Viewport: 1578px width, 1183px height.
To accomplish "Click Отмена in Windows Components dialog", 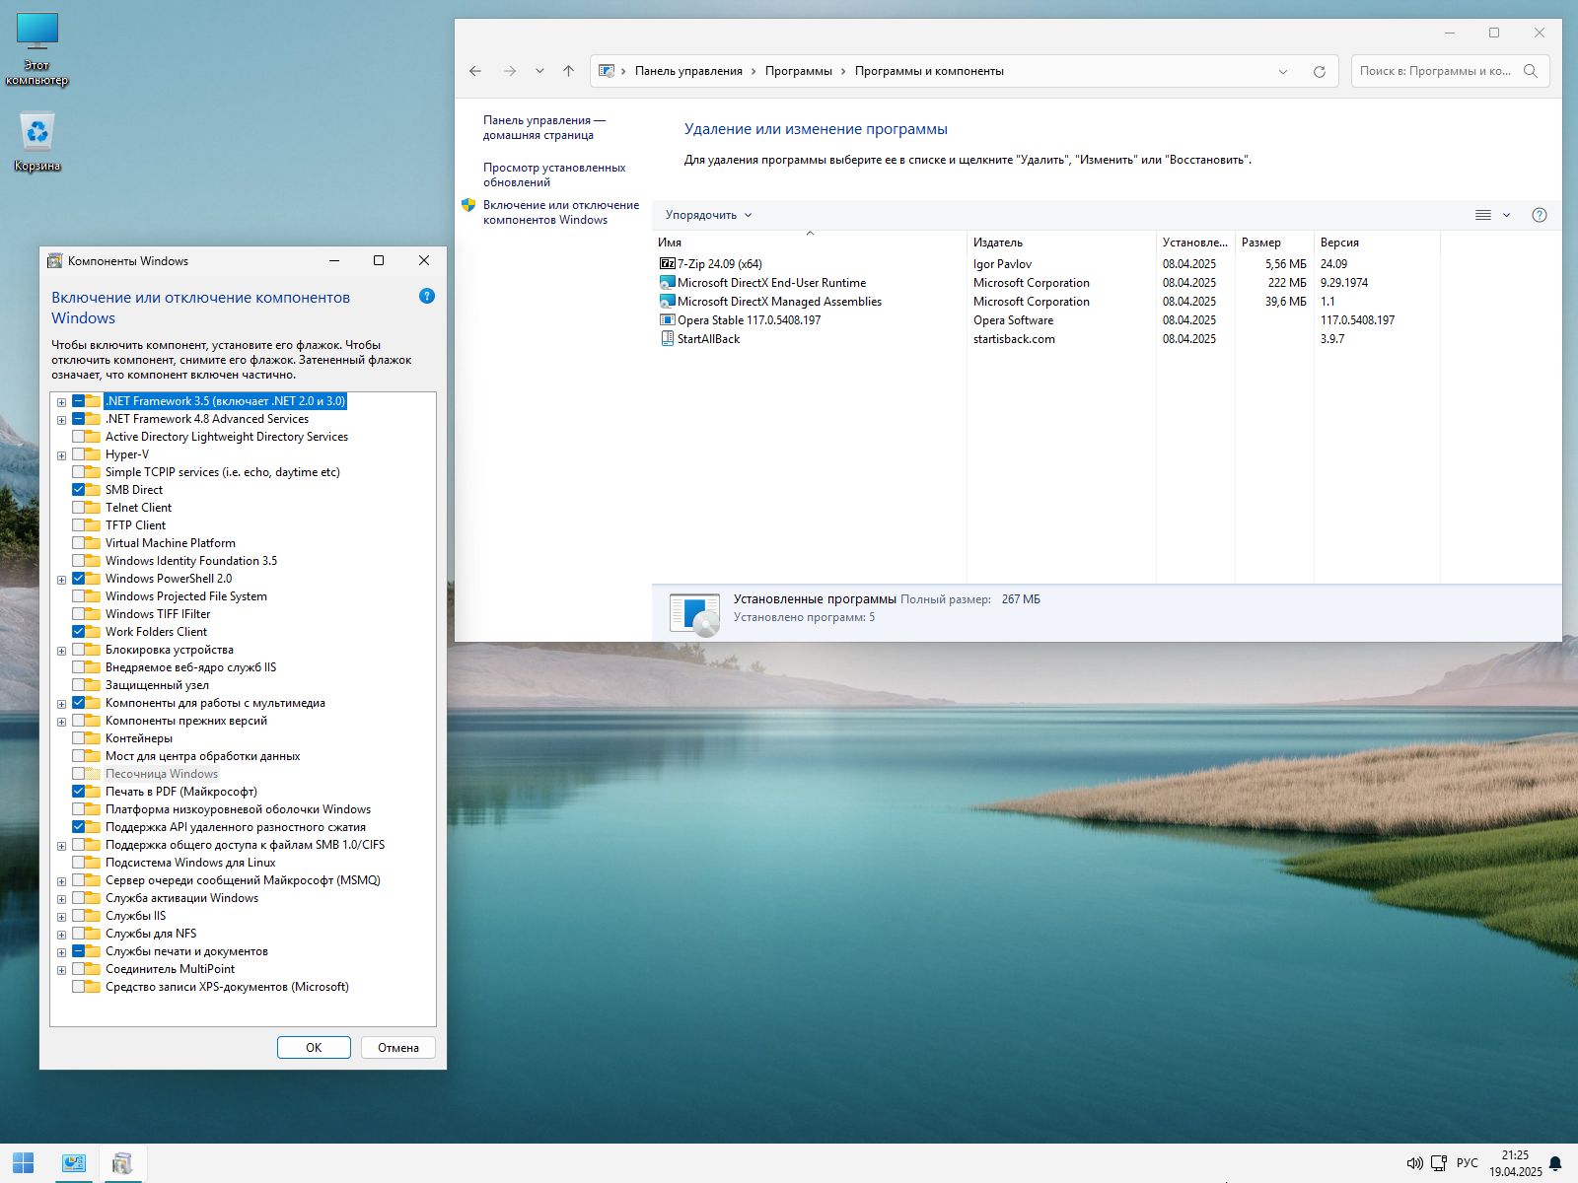I will click(x=398, y=1047).
